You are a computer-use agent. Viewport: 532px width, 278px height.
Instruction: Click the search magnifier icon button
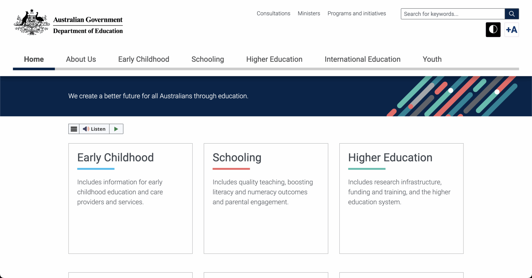tap(512, 14)
